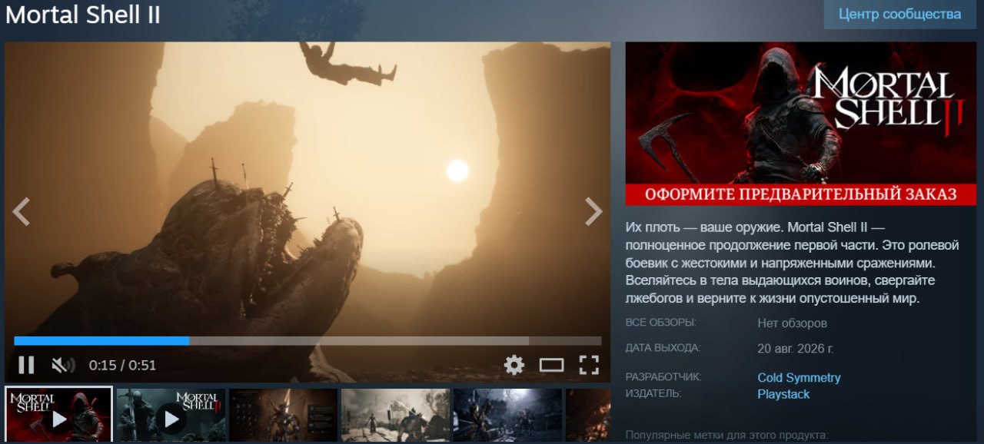The image size is (984, 444).
Task: Enter fullscreen video mode
Action: pos(589,365)
